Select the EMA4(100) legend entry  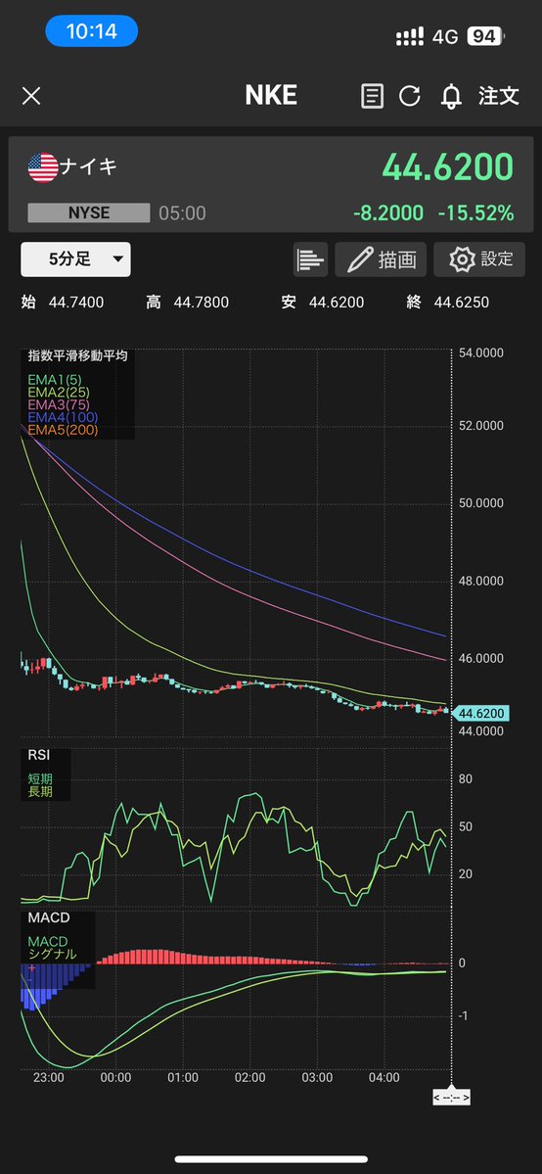pyautogui.click(x=63, y=417)
